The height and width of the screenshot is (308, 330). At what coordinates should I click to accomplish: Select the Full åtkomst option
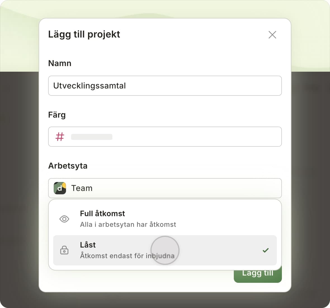(165, 219)
